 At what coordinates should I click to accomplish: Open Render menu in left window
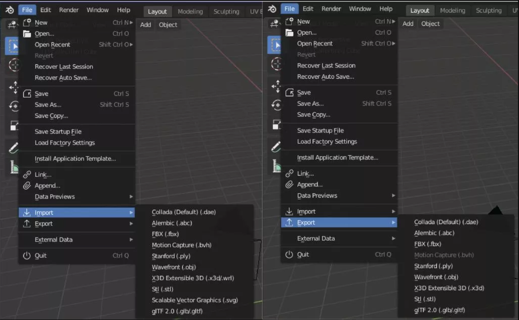tap(69, 10)
